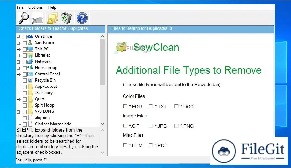291x168 pixels.
Task: Click the greyed-out delete toolbar icon
Action: click(x=38, y=18)
